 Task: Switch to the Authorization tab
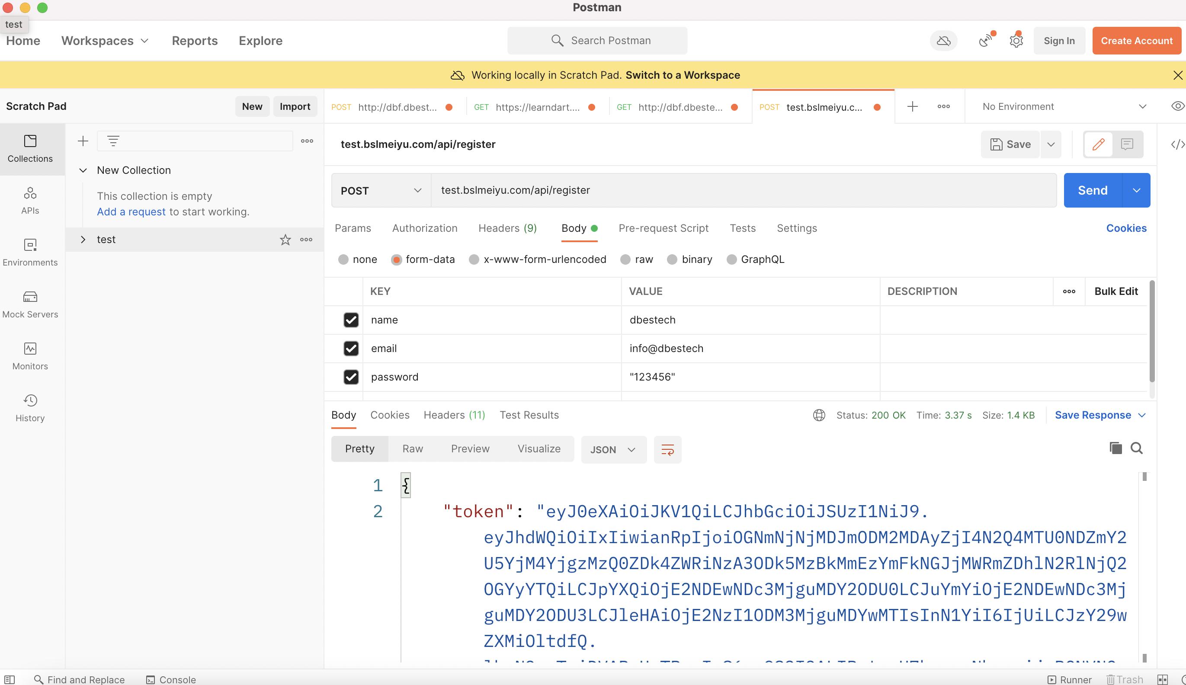coord(425,228)
